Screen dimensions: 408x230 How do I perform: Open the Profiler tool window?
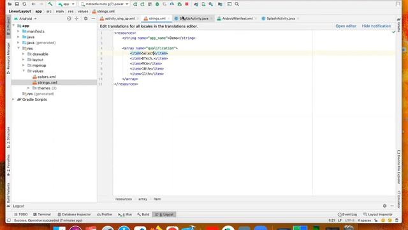(105, 215)
